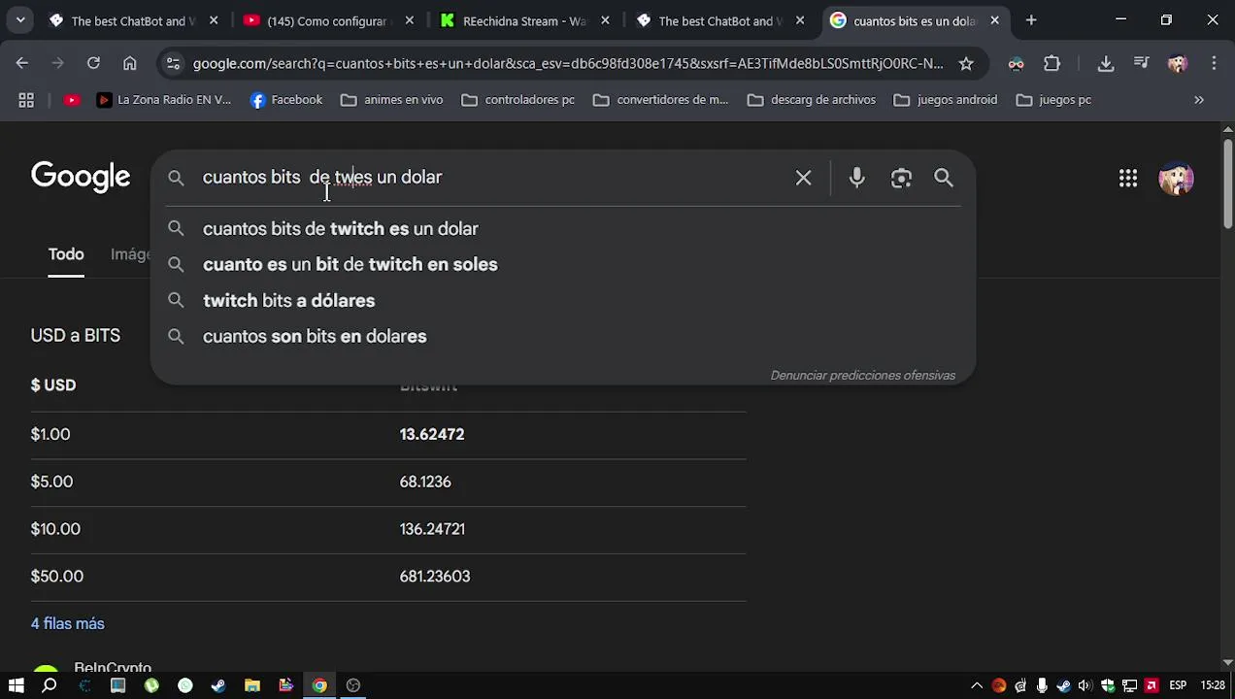Choose suggestion cuanto es un bit de twitch en soles
Screen dimensions: 1235x699
[563, 264]
